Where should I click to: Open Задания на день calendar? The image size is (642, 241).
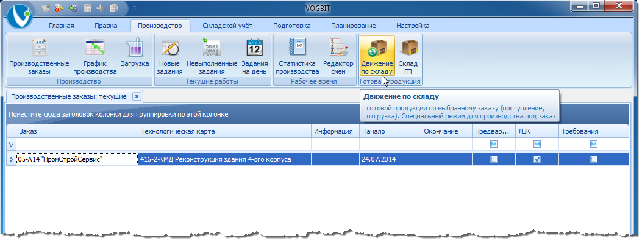(255, 56)
